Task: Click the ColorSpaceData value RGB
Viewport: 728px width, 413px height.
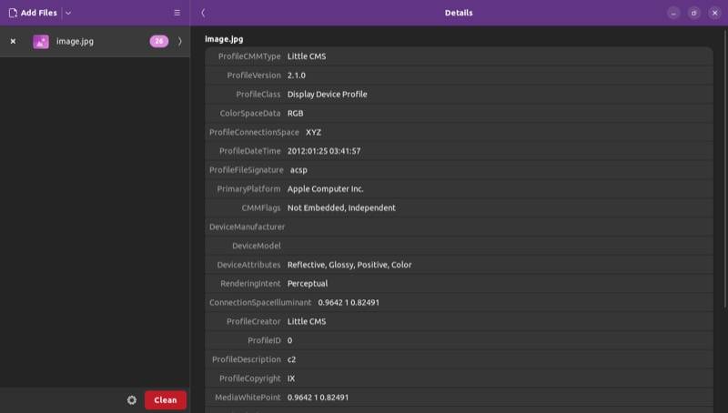Action: [295, 113]
